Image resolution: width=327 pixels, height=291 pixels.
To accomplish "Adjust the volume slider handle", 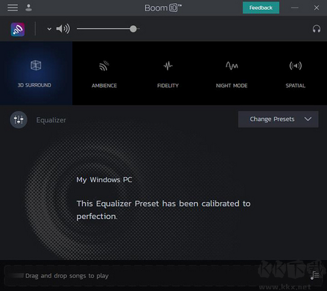I will point(133,29).
